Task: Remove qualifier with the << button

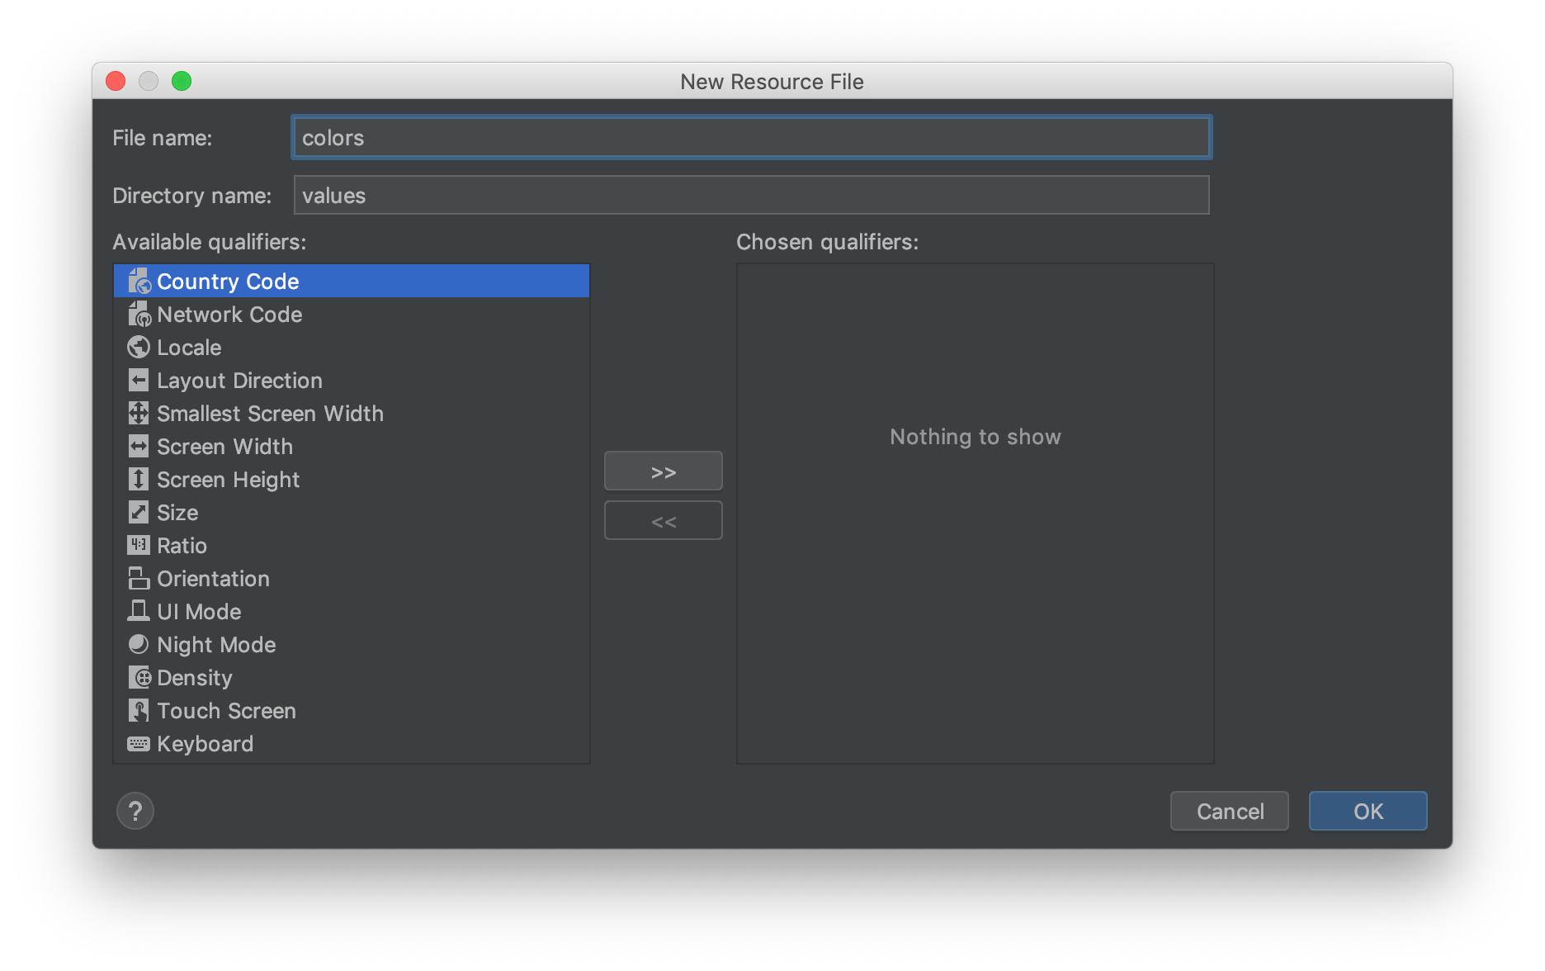Action: pyautogui.click(x=663, y=521)
